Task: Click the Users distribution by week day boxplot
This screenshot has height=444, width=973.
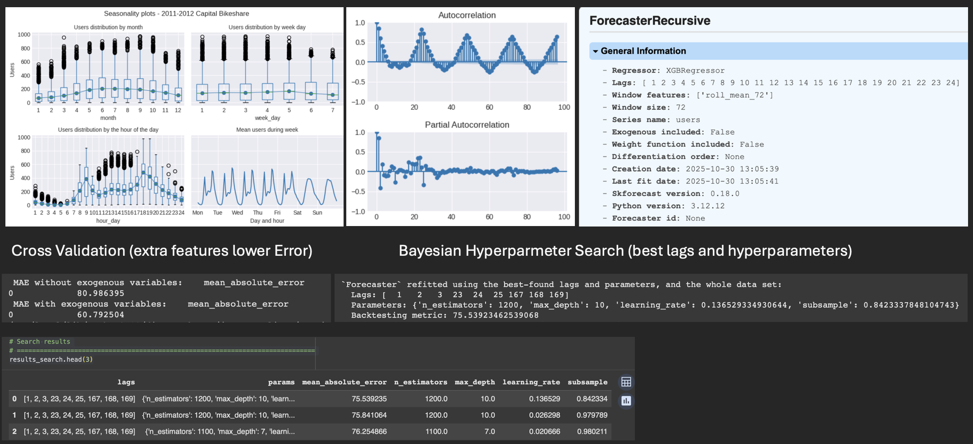Action: (267, 69)
